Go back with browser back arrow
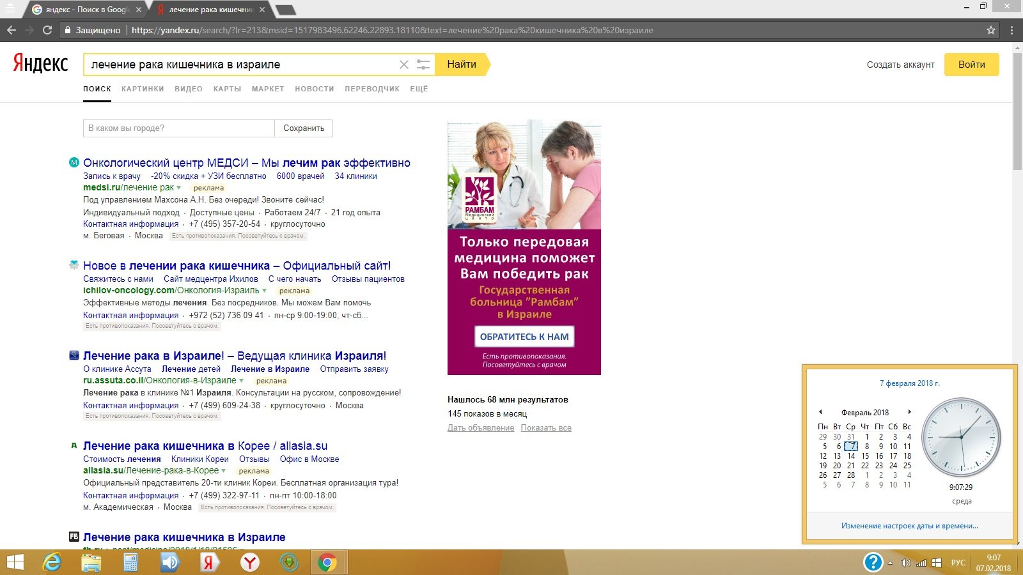 point(12,30)
